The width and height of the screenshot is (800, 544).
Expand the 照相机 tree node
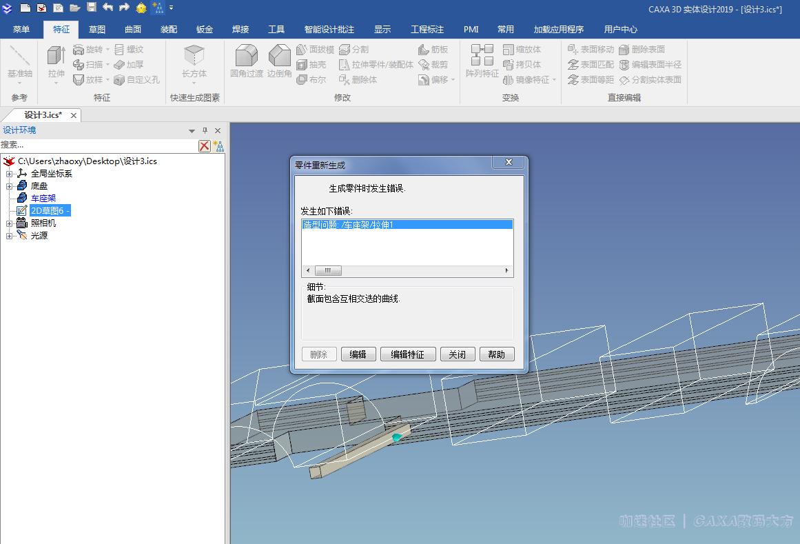pos(9,223)
